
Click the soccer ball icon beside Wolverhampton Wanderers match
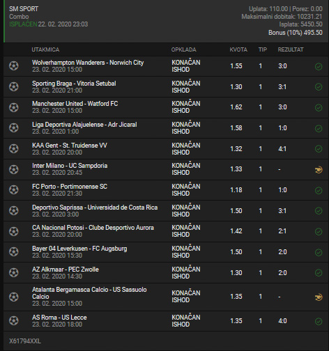click(x=14, y=66)
